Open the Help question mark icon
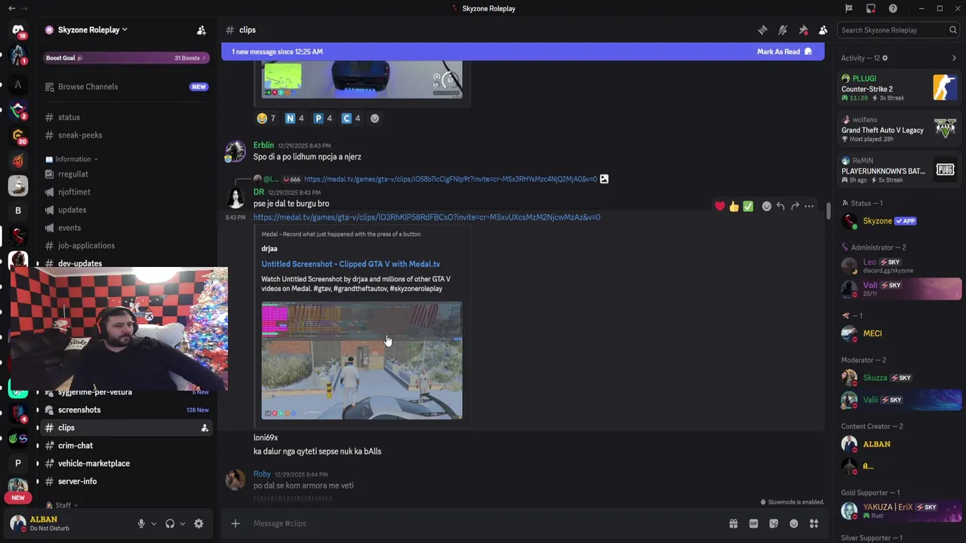The height and width of the screenshot is (543, 966). point(893,8)
